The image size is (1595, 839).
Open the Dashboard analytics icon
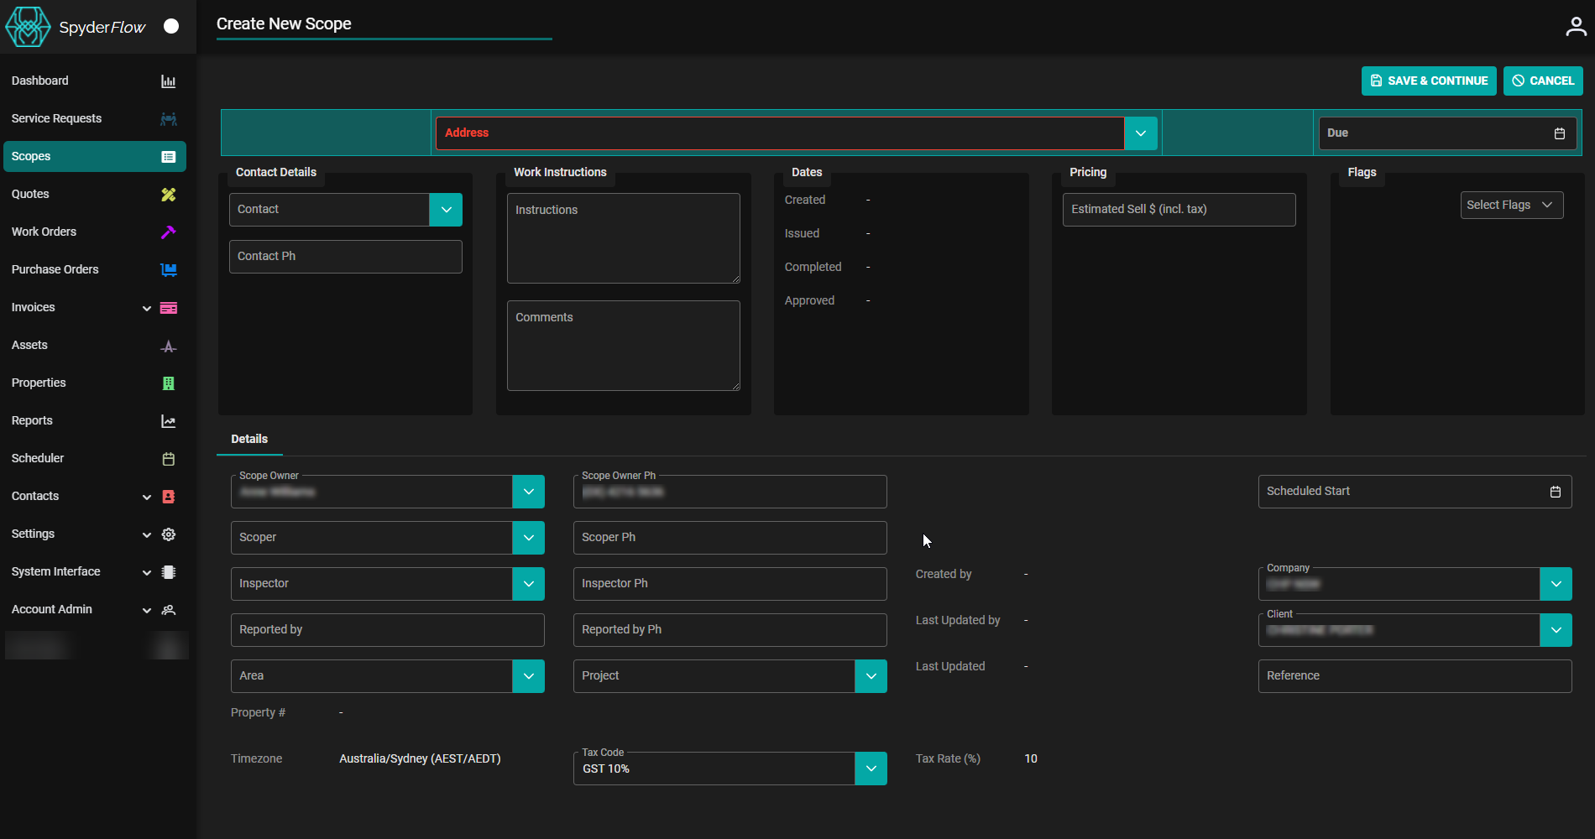(168, 81)
